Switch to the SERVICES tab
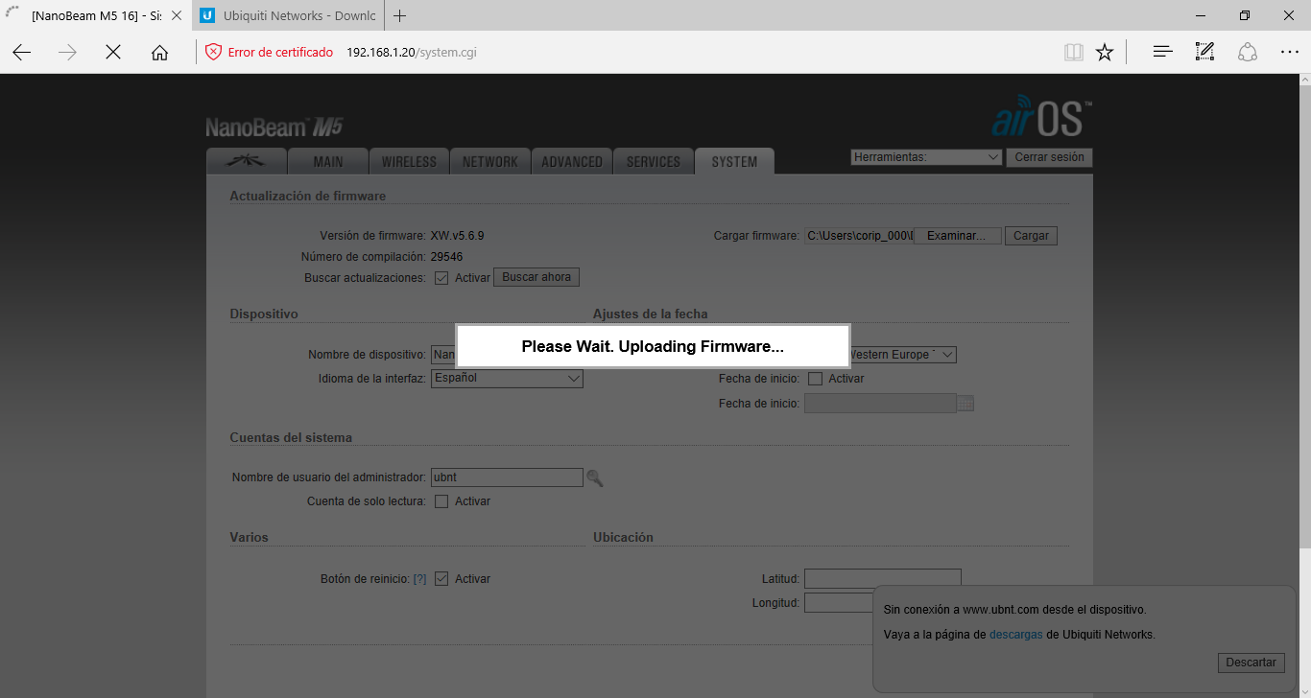Viewport: 1311px width, 698px height. click(654, 162)
